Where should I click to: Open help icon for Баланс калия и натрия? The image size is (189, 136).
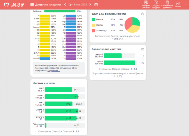click(x=143, y=49)
